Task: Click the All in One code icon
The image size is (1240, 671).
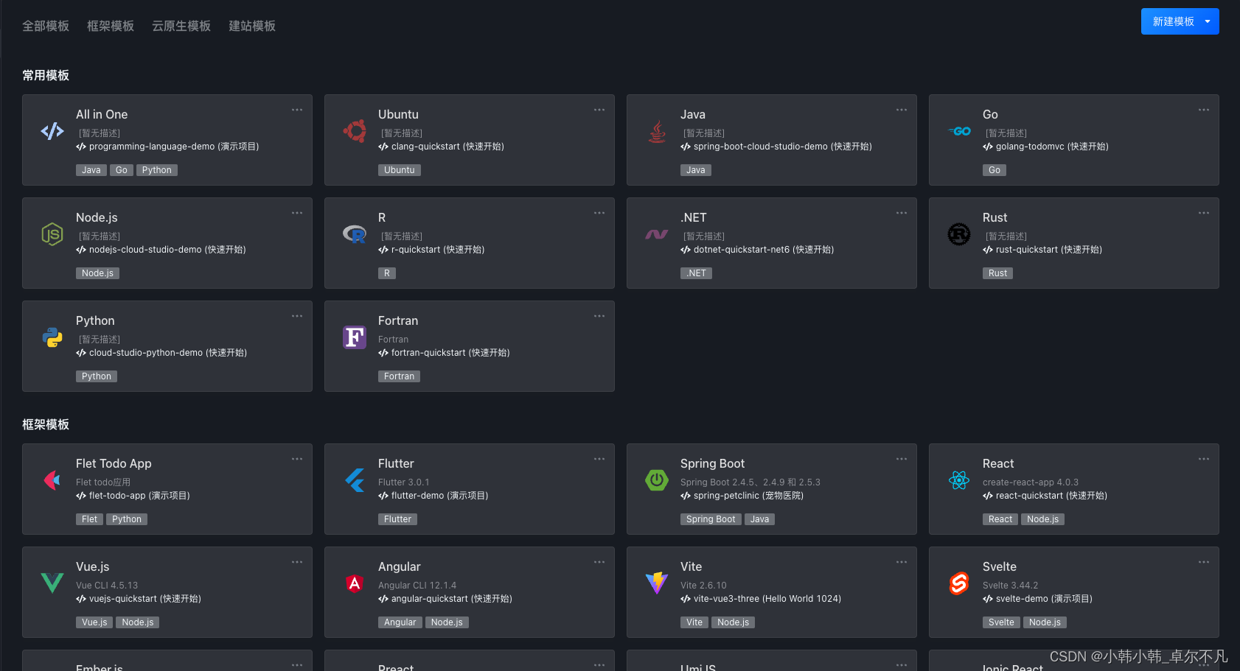Action: [52, 132]
